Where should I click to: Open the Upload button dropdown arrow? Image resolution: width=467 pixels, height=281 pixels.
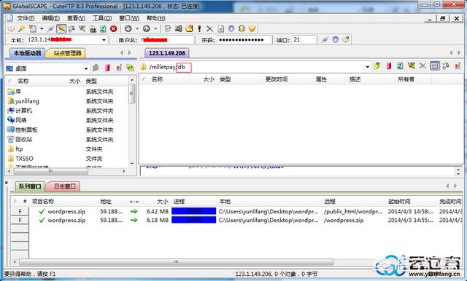click(155, 29)
